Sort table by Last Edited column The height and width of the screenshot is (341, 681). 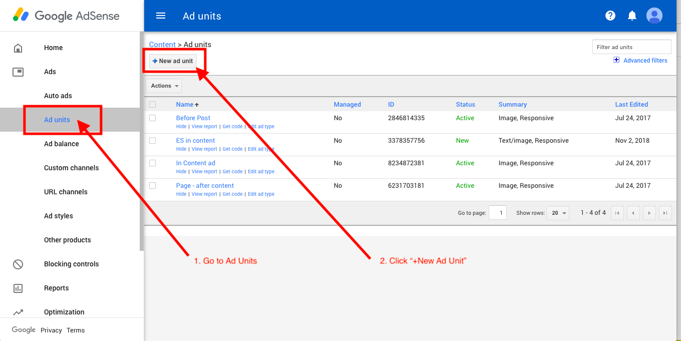point(631,105)
